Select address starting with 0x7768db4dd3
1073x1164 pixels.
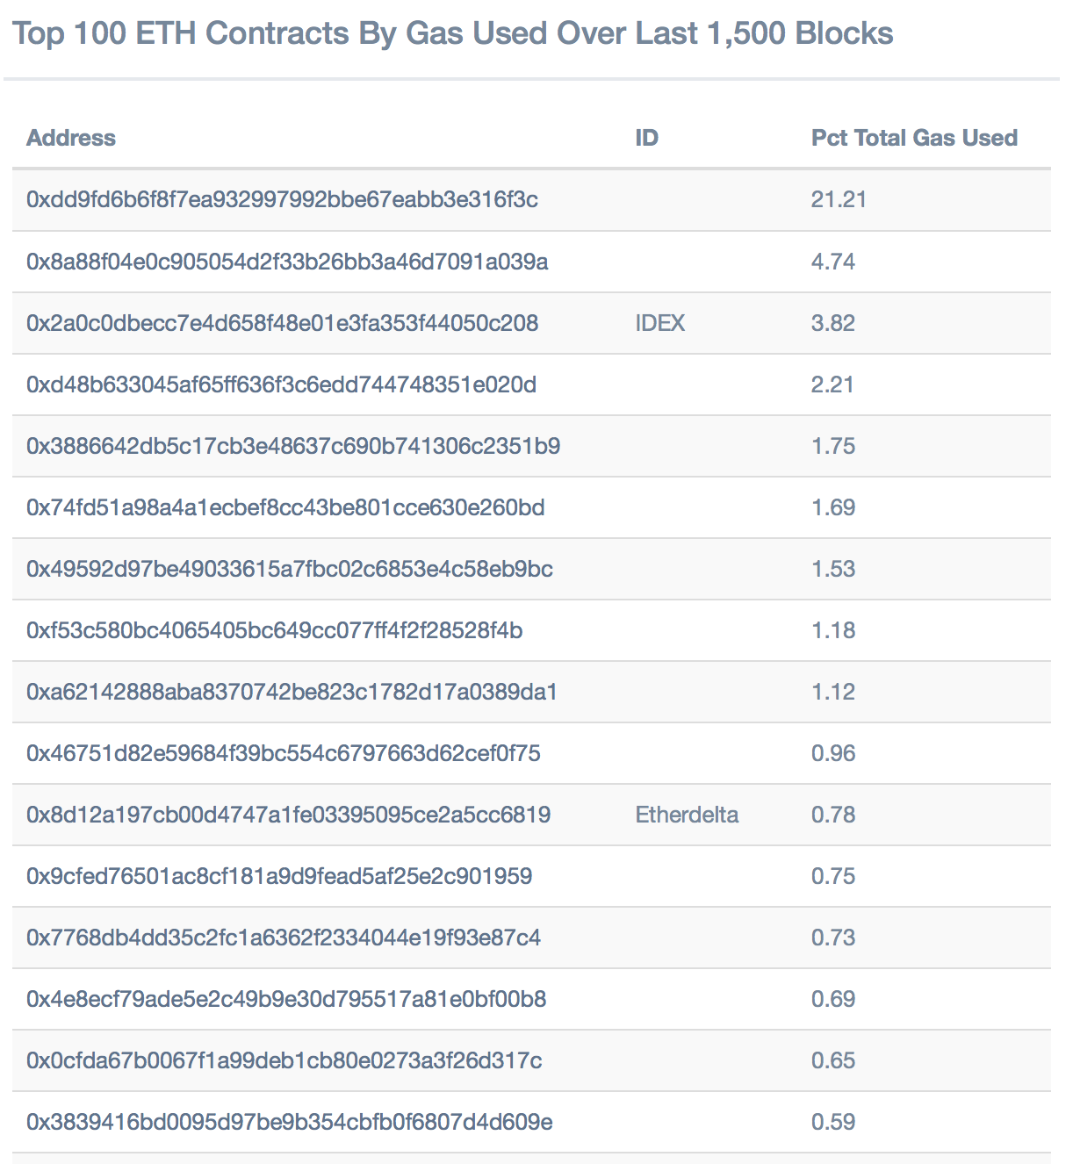click(284, 938)
